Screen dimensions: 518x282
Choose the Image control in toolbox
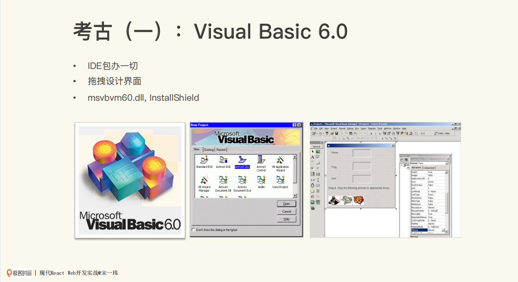click(313, 202)
